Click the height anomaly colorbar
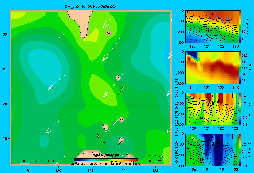 tap(106, 160)
